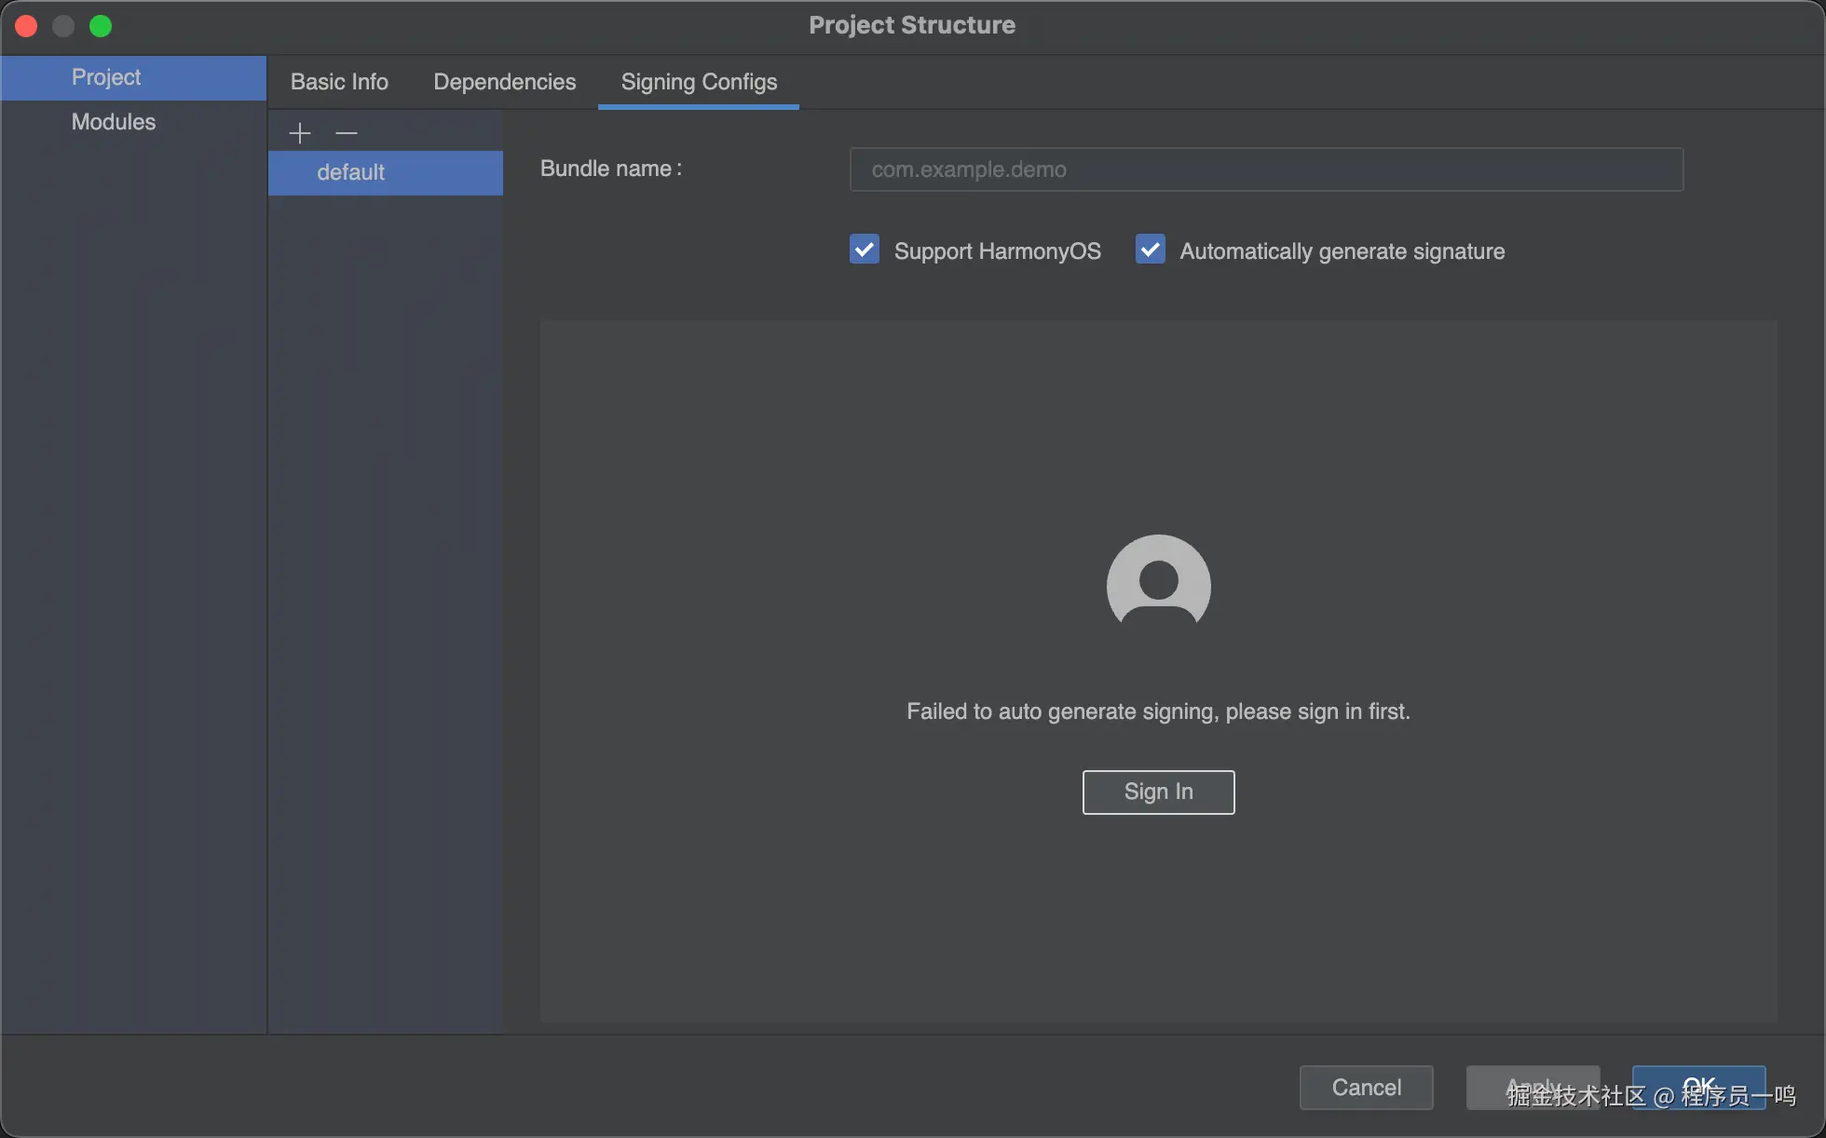This screenshot has height=1138, width=1826.
Task: Select Project in the left sidebar
Action: pos(106,77)
